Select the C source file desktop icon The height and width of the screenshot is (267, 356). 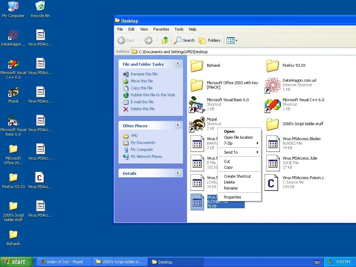40,180
